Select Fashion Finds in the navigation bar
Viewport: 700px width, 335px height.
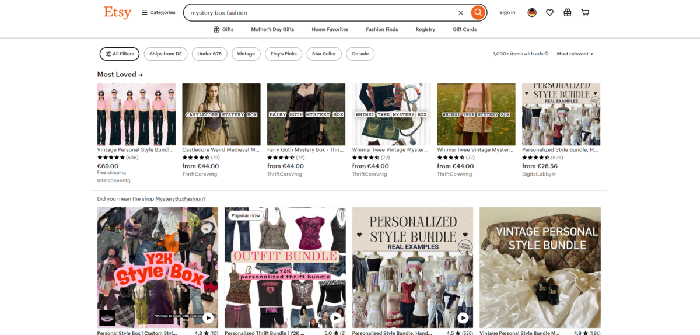pyautogui.click(x=381, y=29)
